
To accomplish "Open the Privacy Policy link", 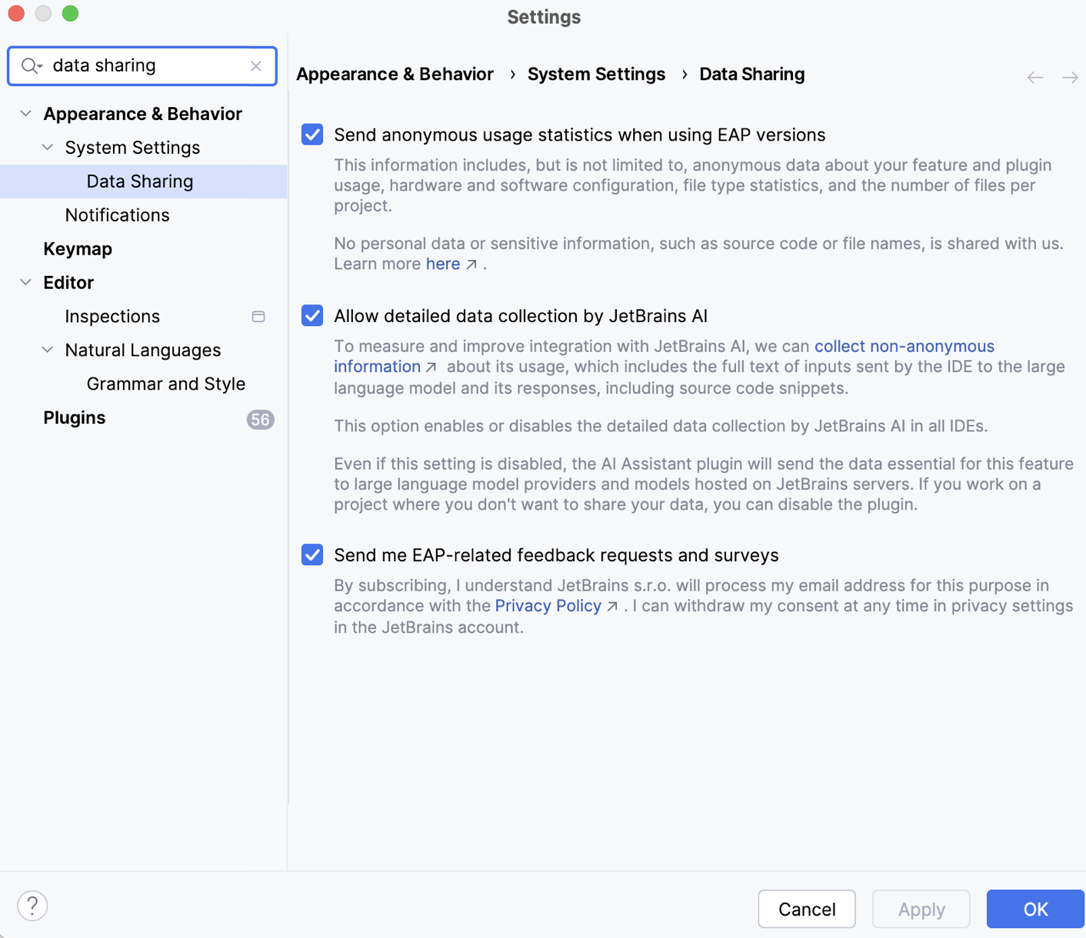I will tap(548, 605).
